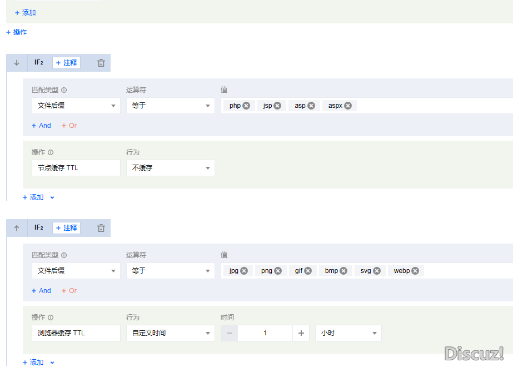Image resolution: width=513 pixels, height=367 pixels.
Task: Open the 自定义时间 behavior dropdown
Action: (x=170, y=333)
